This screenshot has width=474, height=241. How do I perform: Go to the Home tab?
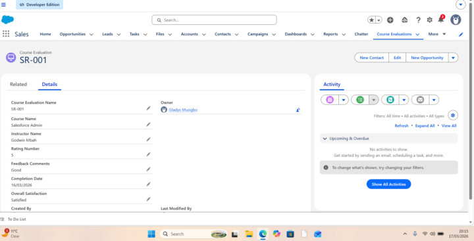click(x=45, y=34)
